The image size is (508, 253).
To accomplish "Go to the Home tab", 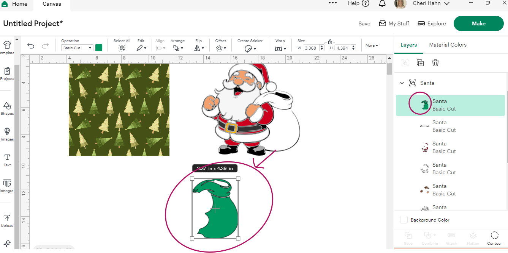I will point(16,4).
